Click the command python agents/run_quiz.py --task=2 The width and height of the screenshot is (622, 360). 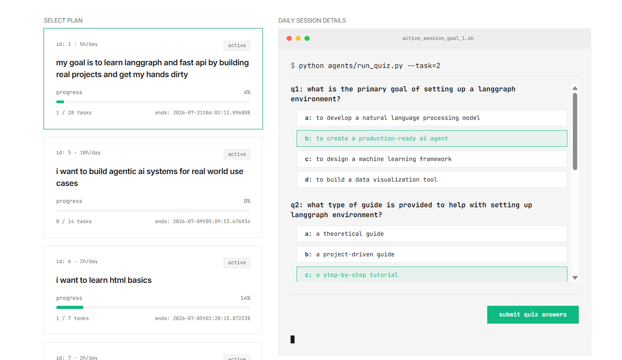coord(369,66)
